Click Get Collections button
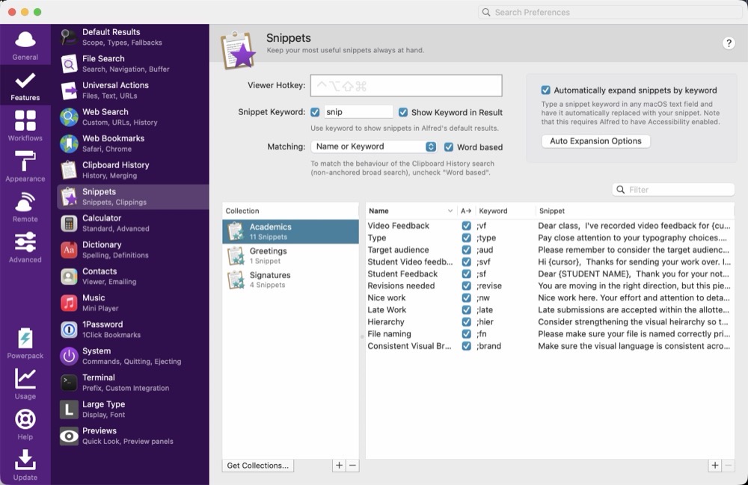 click(x=257, y=466)
